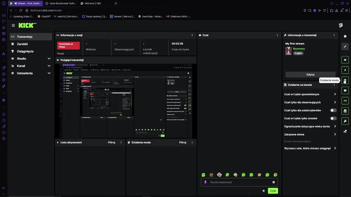The height and width of the screenshot is (197, 351).
Task: Expand the Ustawienia sidebar section
Action: point(31,73)
